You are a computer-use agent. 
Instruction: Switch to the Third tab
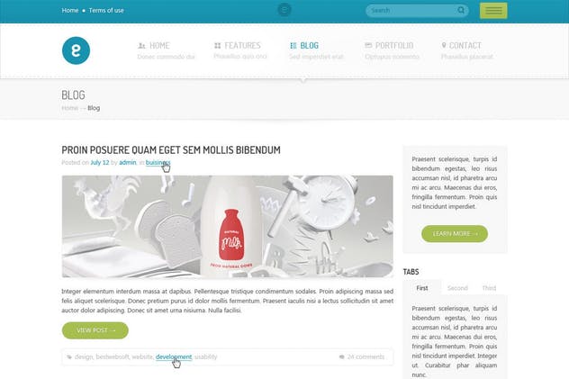[489, 288]
